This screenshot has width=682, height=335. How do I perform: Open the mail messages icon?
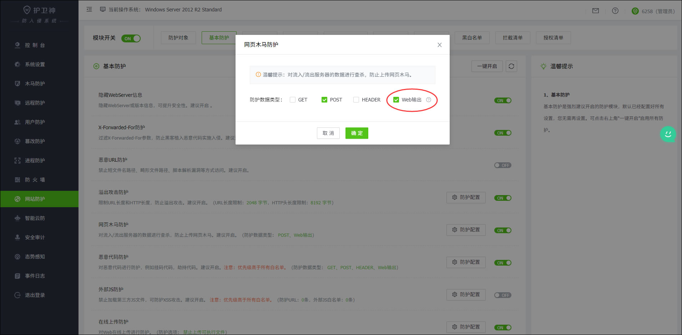click(595, 11)
